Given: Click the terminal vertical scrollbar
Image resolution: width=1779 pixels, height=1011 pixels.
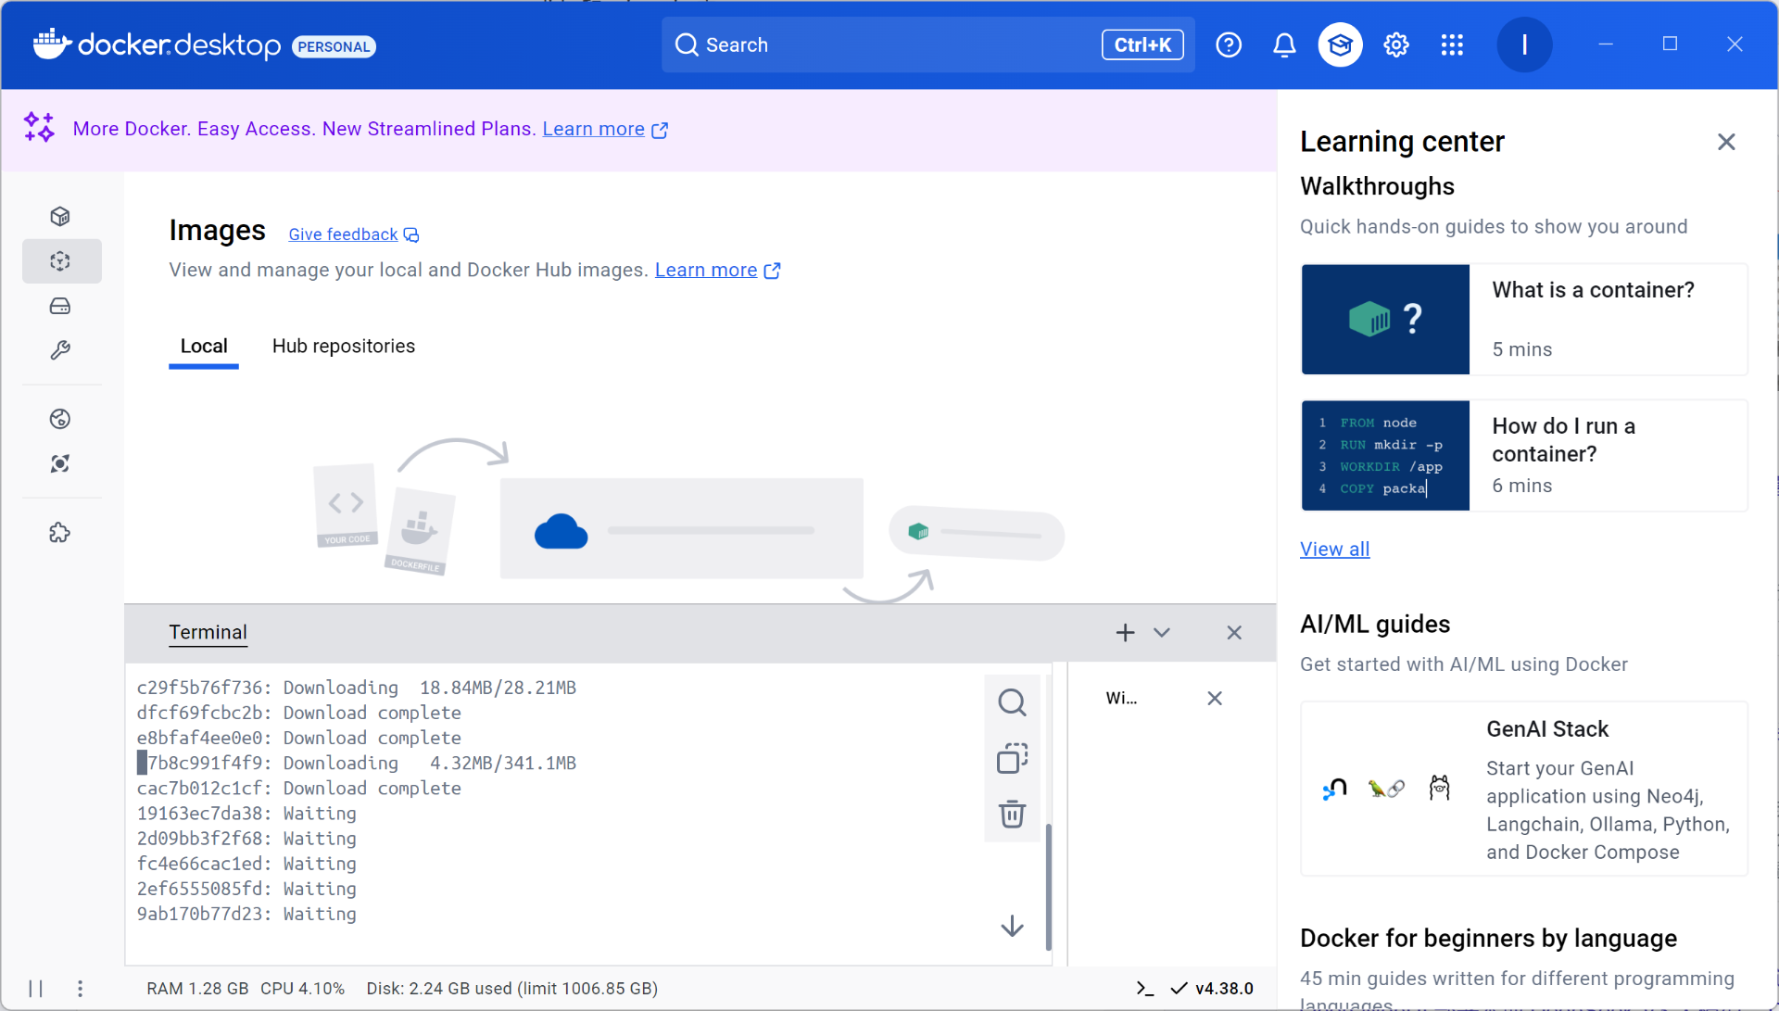Looking at the screenshot, I should click(x=1049, y=885).
